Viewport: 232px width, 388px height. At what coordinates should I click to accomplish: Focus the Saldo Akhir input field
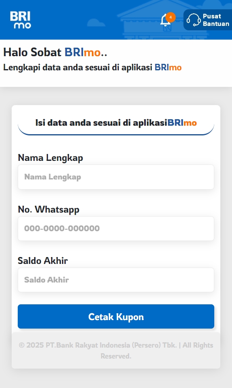click(x=116, y=280)
